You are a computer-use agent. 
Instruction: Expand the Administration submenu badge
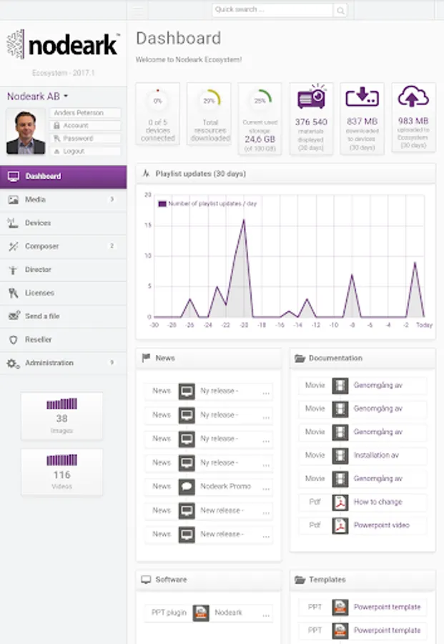[x=112, y=363]
